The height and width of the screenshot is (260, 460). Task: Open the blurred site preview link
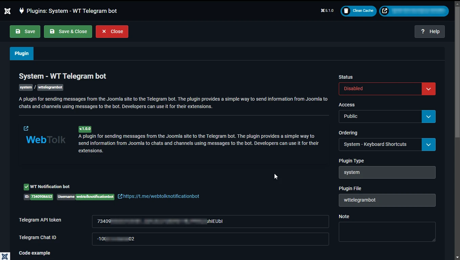pyautogui.click(x=414, y=11)
